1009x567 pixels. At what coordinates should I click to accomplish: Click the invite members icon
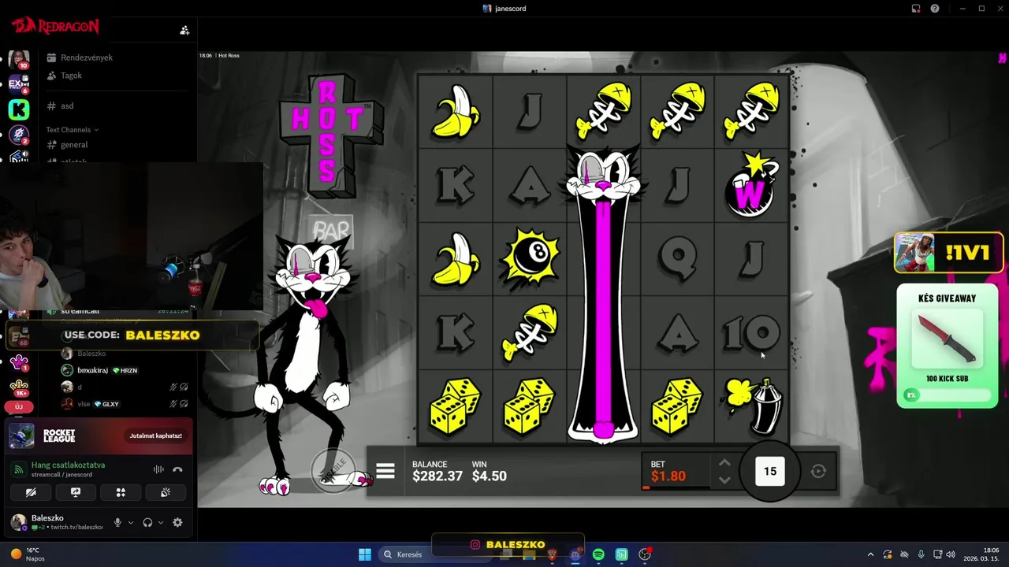pos(184,30)
